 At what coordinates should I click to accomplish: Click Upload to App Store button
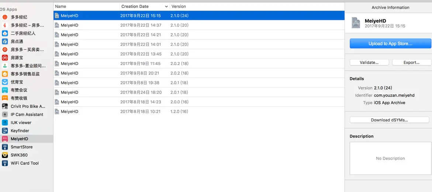coord(390,44)
